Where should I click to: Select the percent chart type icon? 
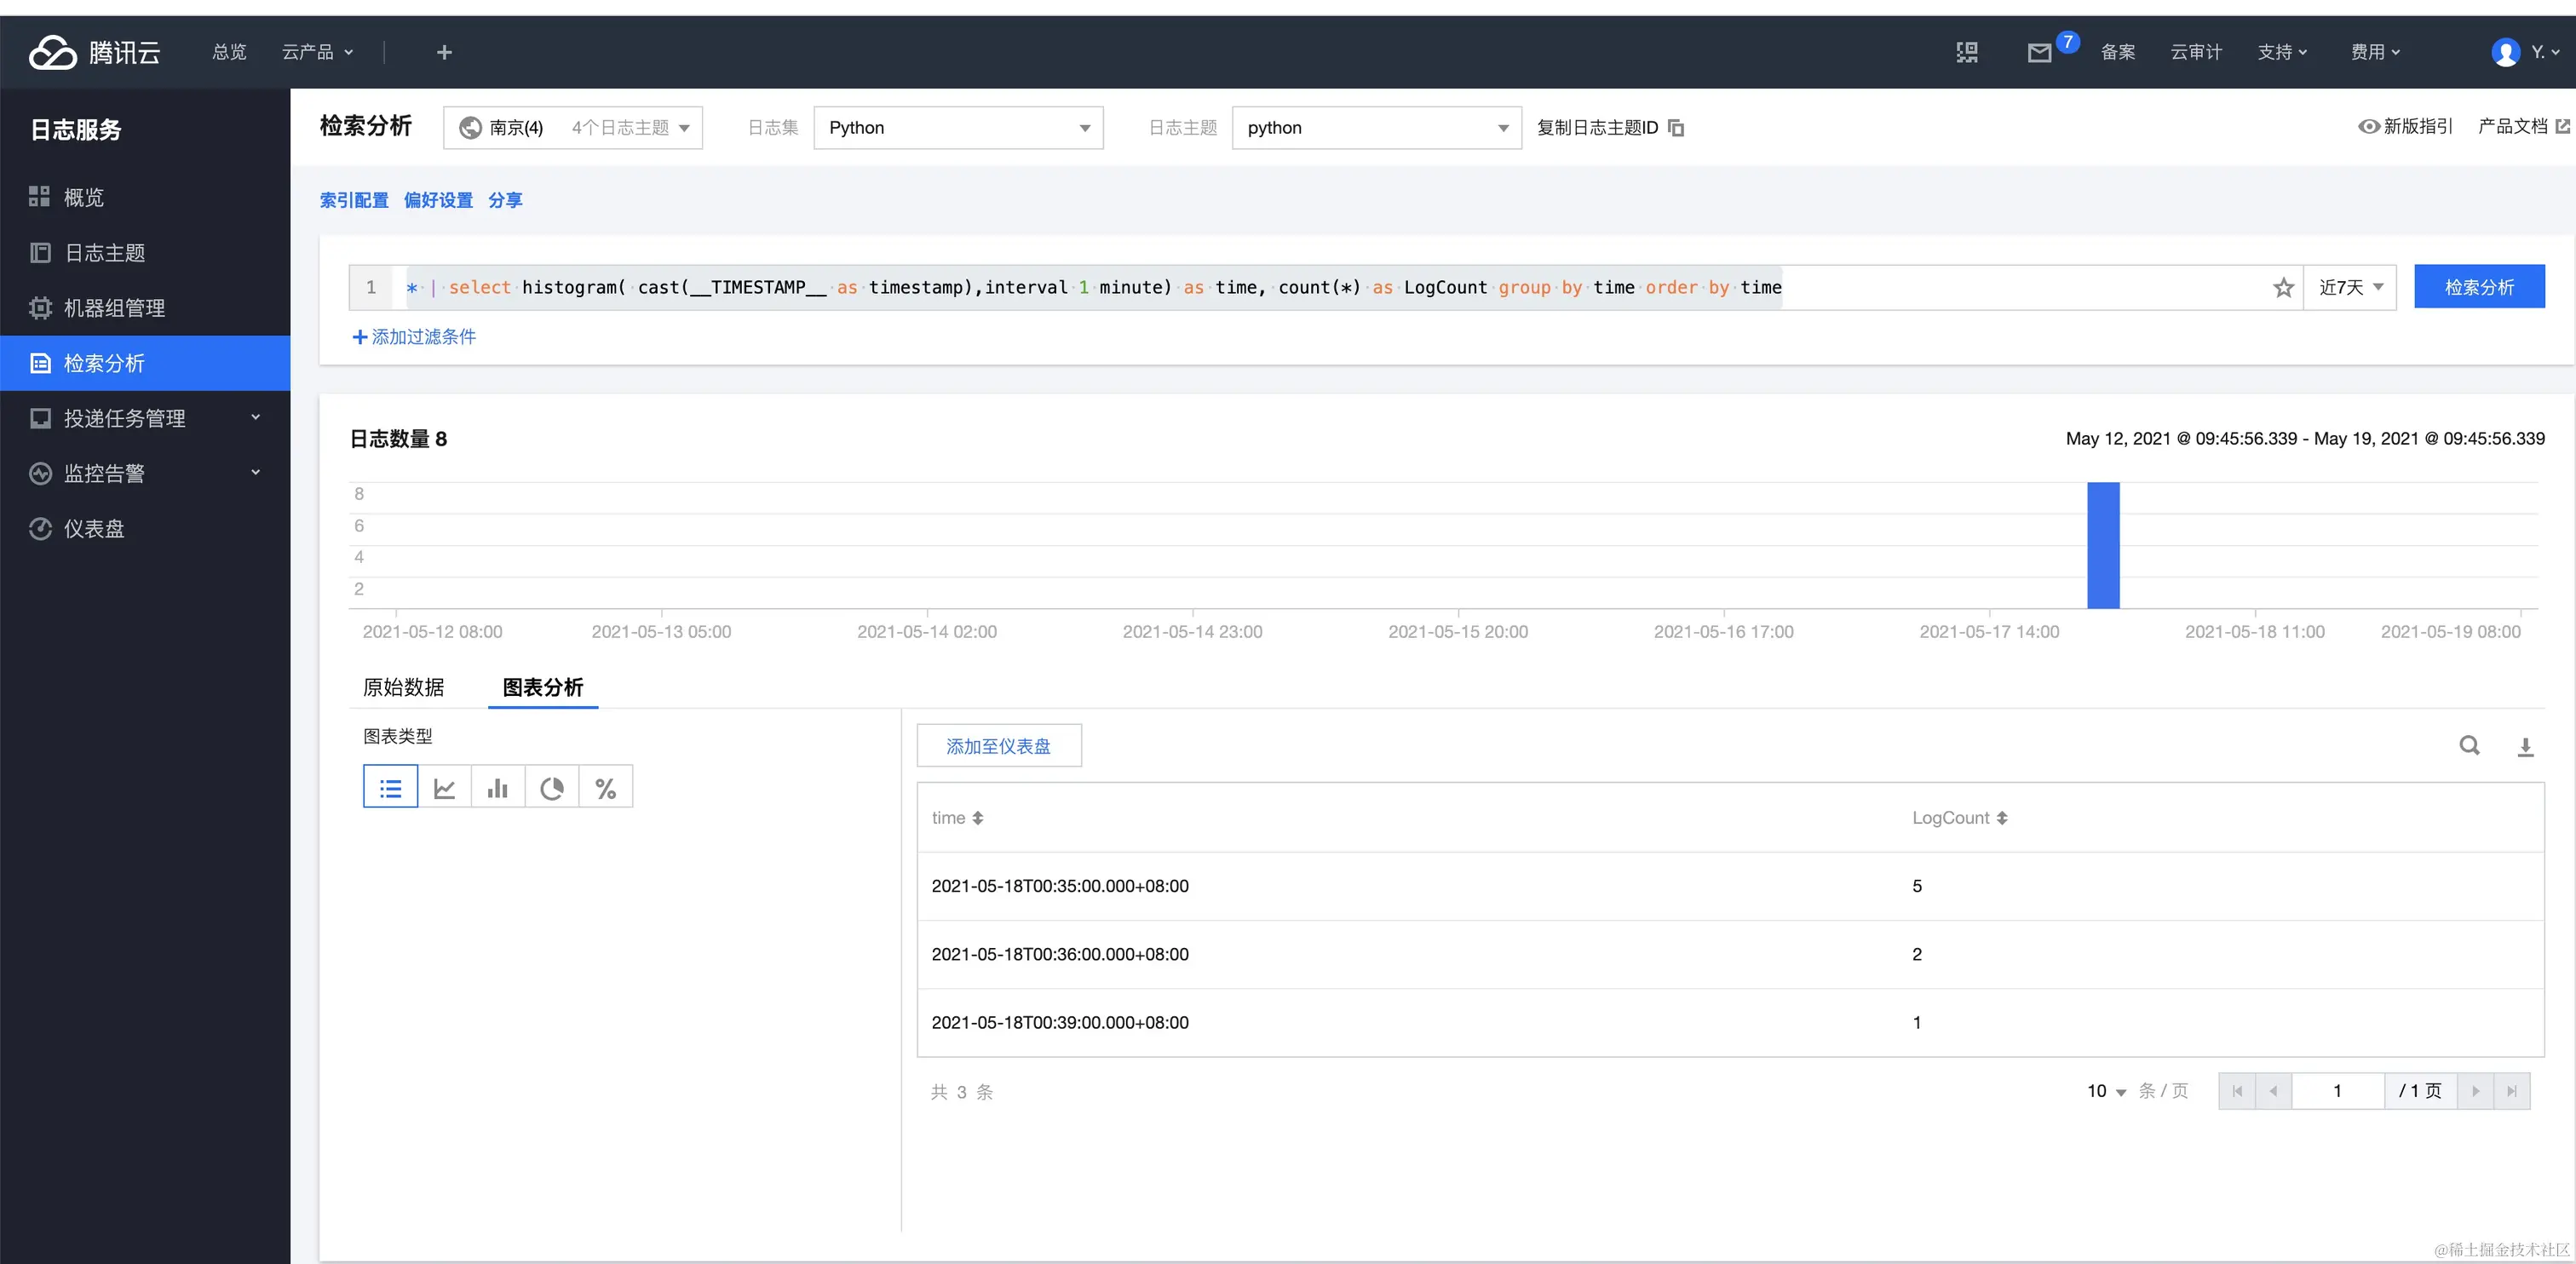(x=605, y=788)
